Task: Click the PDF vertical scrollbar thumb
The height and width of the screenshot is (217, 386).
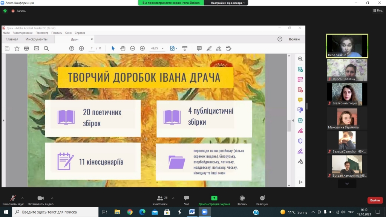Action: [x=289, y=125]
